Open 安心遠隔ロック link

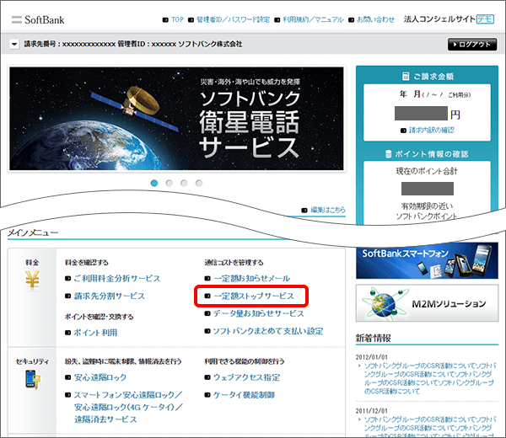coord(100,377)
